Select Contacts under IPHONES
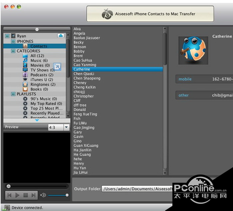Screen dimensions: 233x211 39,46
